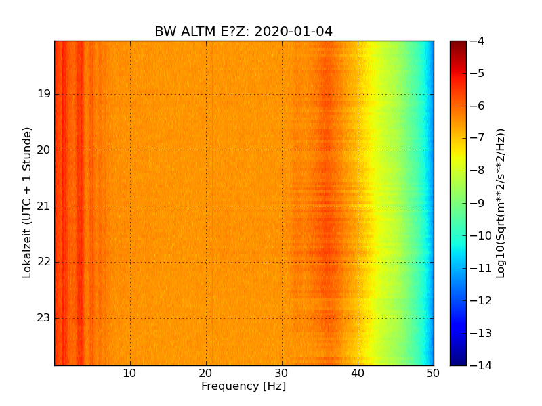
Task: Click the colorbar tick label −6
Action: [478, 106]
